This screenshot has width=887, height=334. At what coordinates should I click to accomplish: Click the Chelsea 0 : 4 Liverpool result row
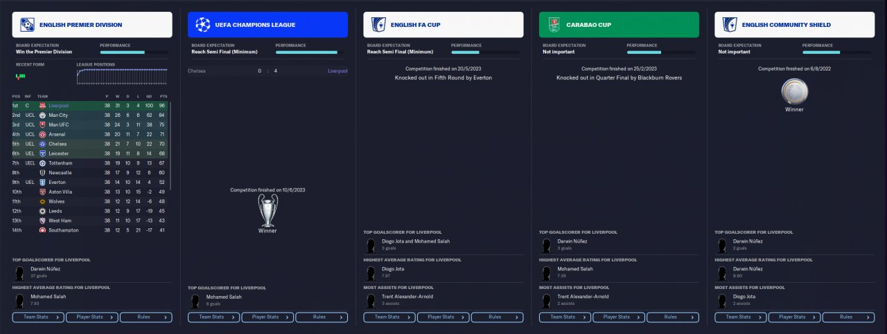(x=267, y=71)
